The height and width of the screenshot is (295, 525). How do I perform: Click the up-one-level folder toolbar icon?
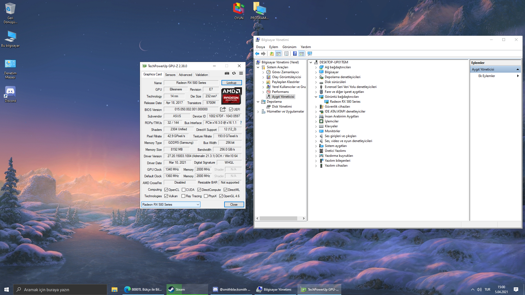point(272,54)
